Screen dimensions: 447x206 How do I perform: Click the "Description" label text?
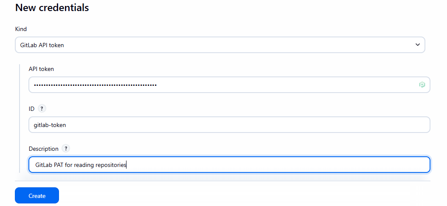(43, 149)
